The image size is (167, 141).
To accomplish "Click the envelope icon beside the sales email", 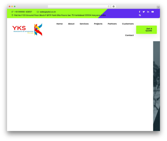I will tap(38, 12).
